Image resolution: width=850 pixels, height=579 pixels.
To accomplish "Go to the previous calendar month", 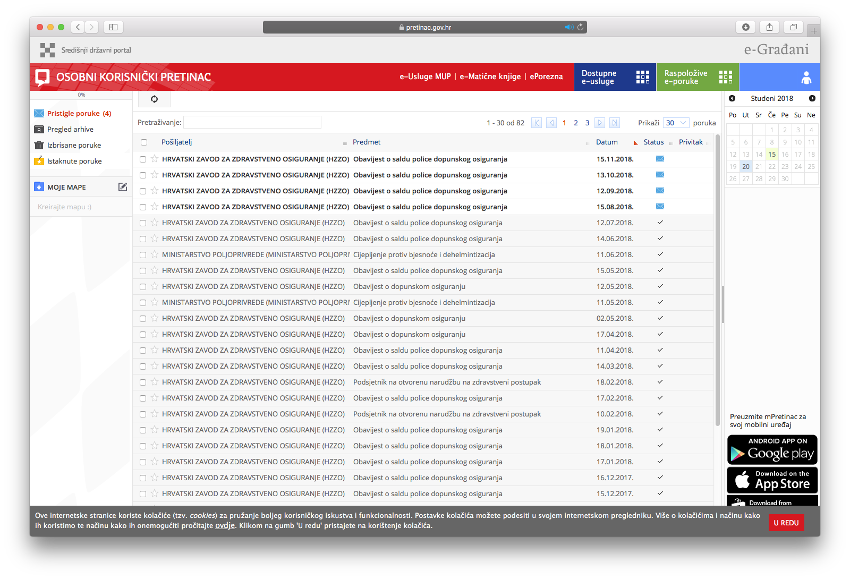I will pyautogui.click(x=732, y=98).
